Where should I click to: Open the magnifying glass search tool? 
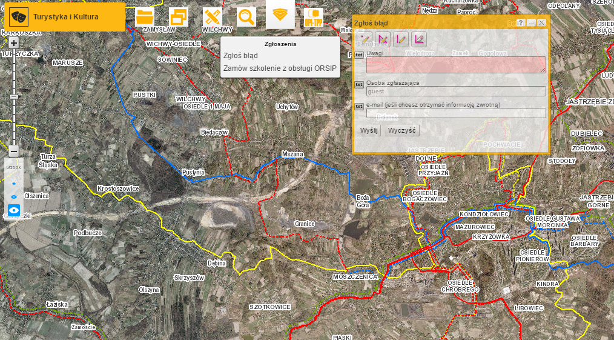point(246,17)
